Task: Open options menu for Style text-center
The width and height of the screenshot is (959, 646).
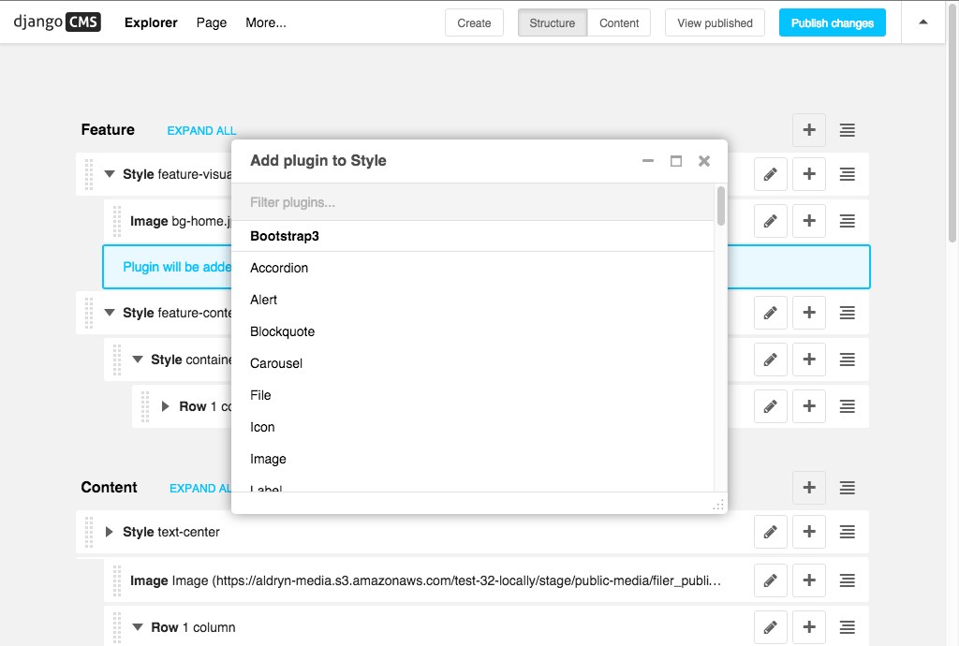Action: pos(848,532)
